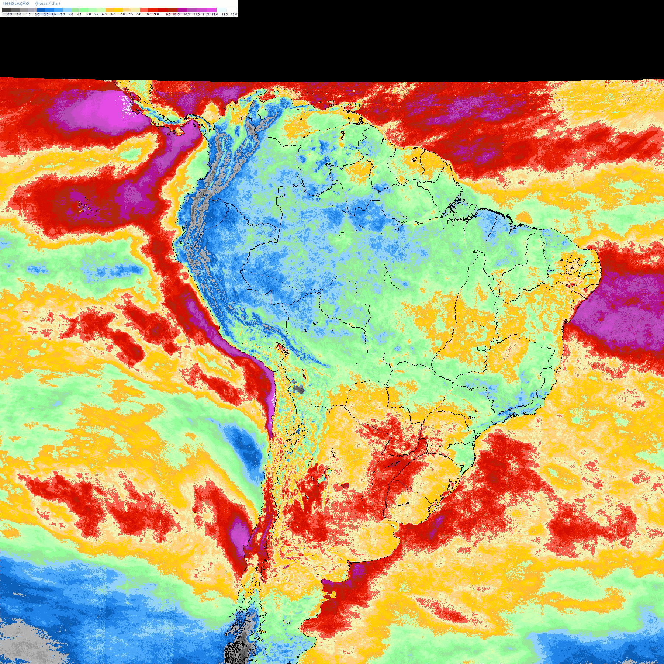Select the dark gray 0.5 hours swatch
The width and height of the screenshot is (664, 664).
click(6, 10)
